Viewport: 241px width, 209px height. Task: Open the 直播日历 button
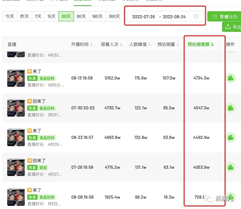pyautogui.click(x=224, y=17)
